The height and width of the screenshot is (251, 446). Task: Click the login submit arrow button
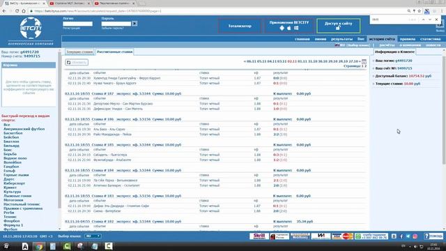tap(134, 24)
